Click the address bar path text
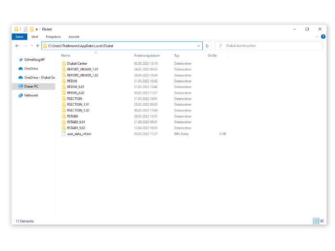The height and width of the screenshot is (251, 335). click(81, 46)
